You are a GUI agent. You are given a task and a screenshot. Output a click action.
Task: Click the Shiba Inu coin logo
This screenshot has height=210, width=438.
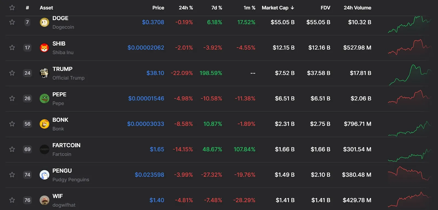click(x=44, y=48)
